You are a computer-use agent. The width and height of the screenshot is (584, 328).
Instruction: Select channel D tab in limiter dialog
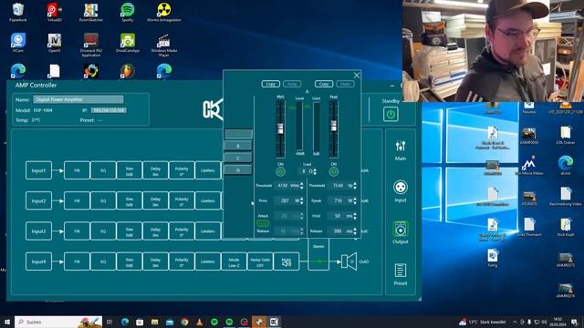[238, 170]
